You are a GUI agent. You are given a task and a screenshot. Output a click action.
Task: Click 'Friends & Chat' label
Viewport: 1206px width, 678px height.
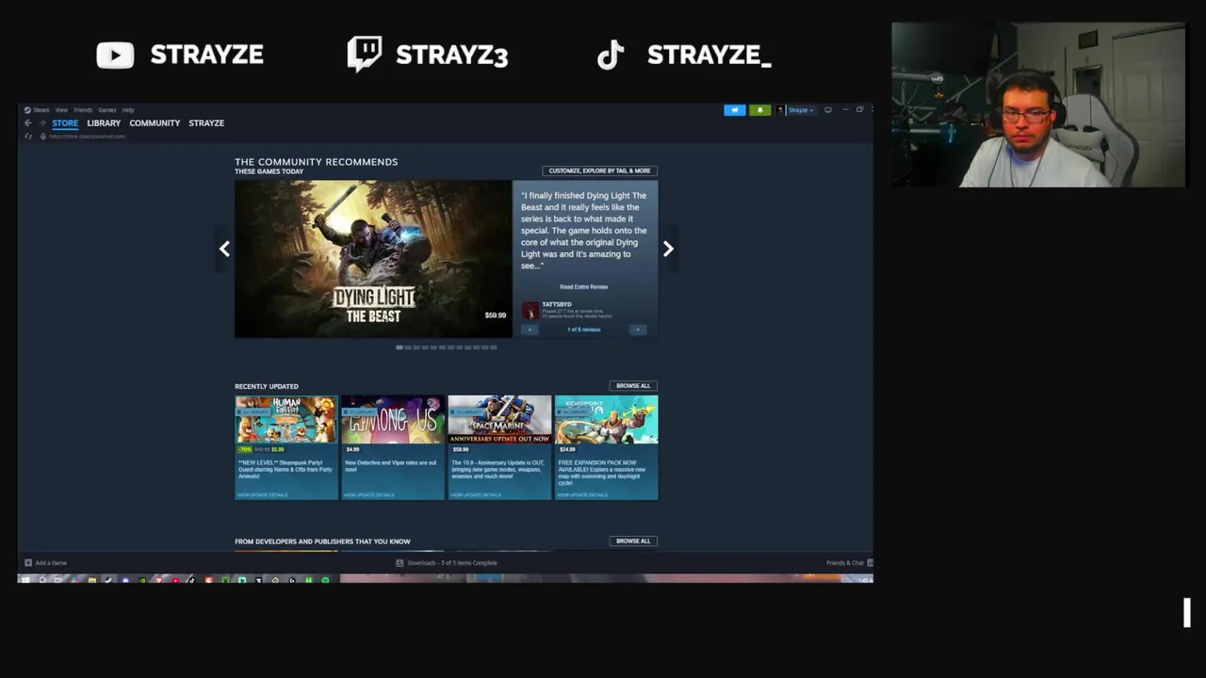point(844,563)
